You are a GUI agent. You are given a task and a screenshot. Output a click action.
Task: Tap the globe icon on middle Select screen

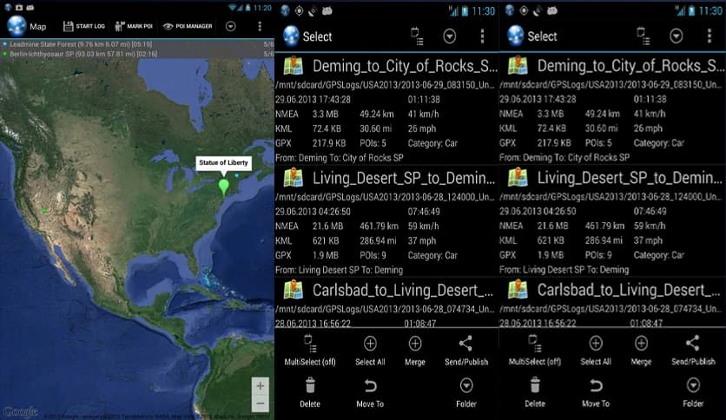click(291, 36)
